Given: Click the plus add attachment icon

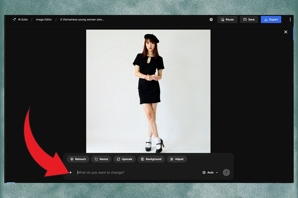Looking at the screenshot, I should click(71, 172).
